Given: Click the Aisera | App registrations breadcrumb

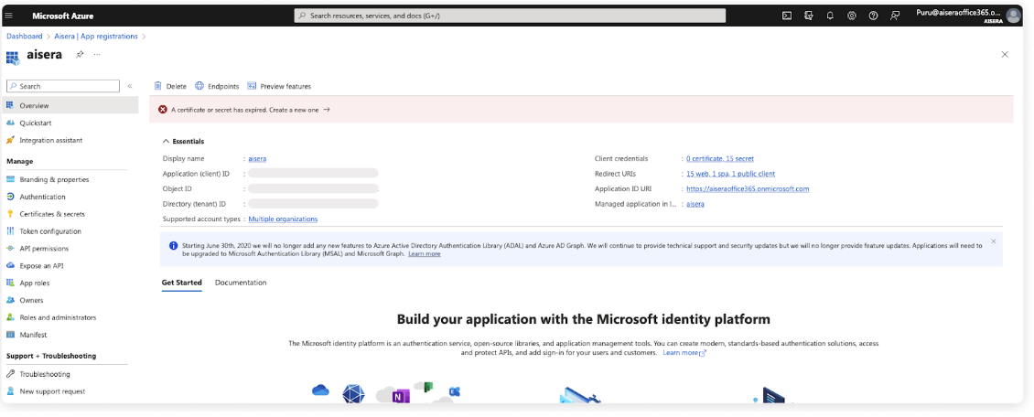Looking at the screenshot, I should click(96, 37).
